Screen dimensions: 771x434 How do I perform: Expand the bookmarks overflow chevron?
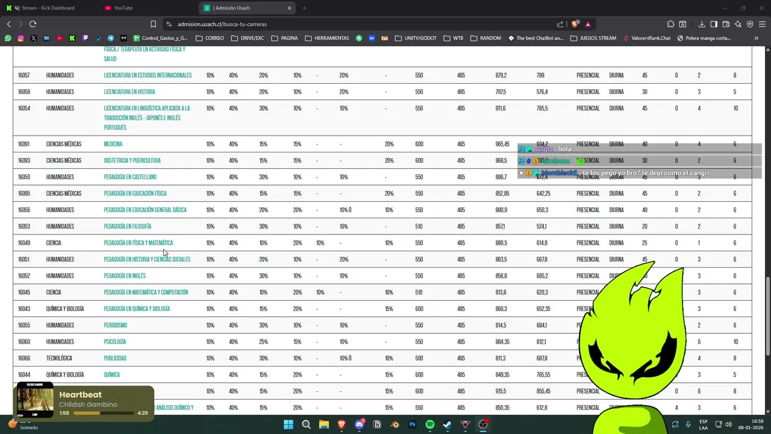click(756, 38)
